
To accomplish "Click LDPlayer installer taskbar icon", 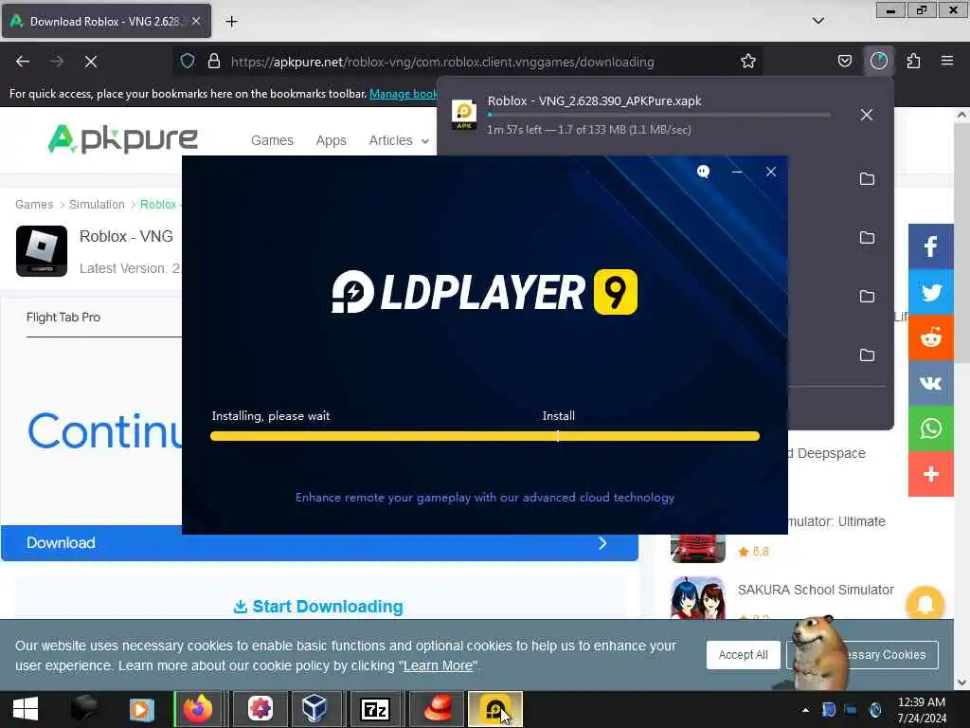I will (x=494, y=709).
